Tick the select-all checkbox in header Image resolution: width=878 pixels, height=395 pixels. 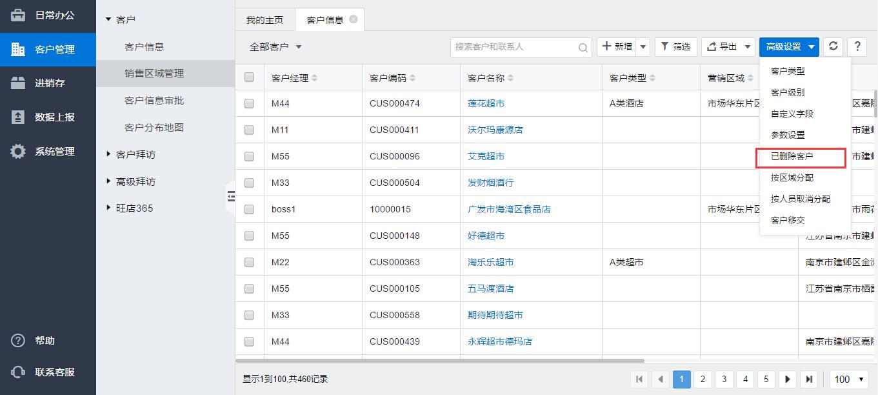tap(249, 77)
